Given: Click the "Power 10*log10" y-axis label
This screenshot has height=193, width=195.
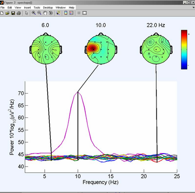Looking at the screenshot, I should pyautogui.click(x=12, y=127).
